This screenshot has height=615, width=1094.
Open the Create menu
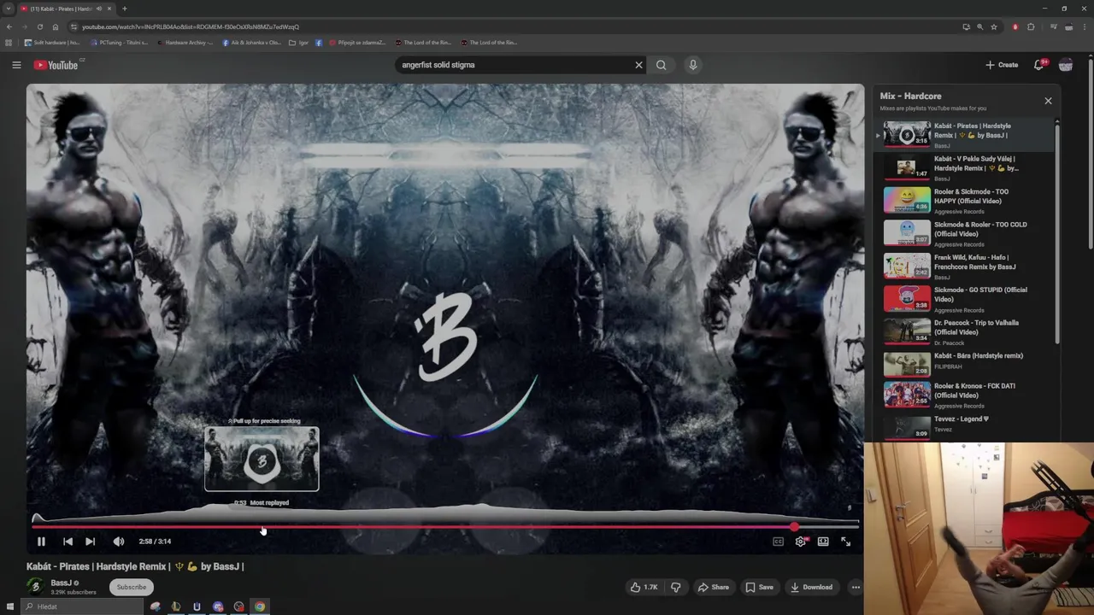(1002, 65)
